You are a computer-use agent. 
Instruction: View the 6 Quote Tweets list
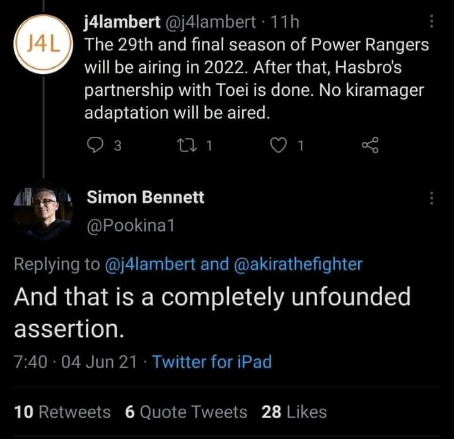[x=186, y=412]
